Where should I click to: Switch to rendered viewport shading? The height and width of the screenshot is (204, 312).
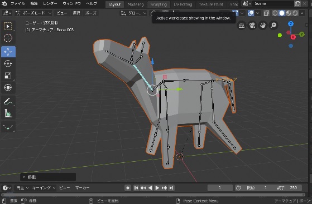295,13
